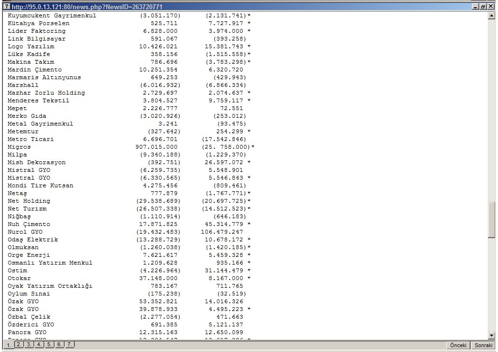Click the Migros company name

coord(19,147)
